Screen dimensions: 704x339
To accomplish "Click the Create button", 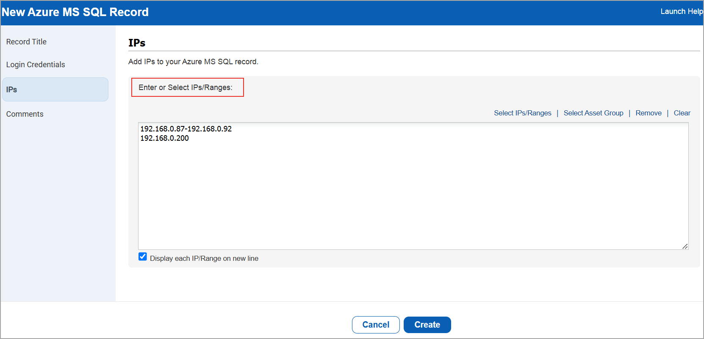I will point(427,325).
